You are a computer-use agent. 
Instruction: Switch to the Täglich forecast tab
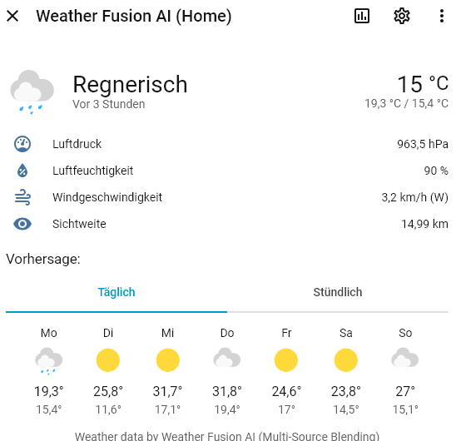coord(116,292)
